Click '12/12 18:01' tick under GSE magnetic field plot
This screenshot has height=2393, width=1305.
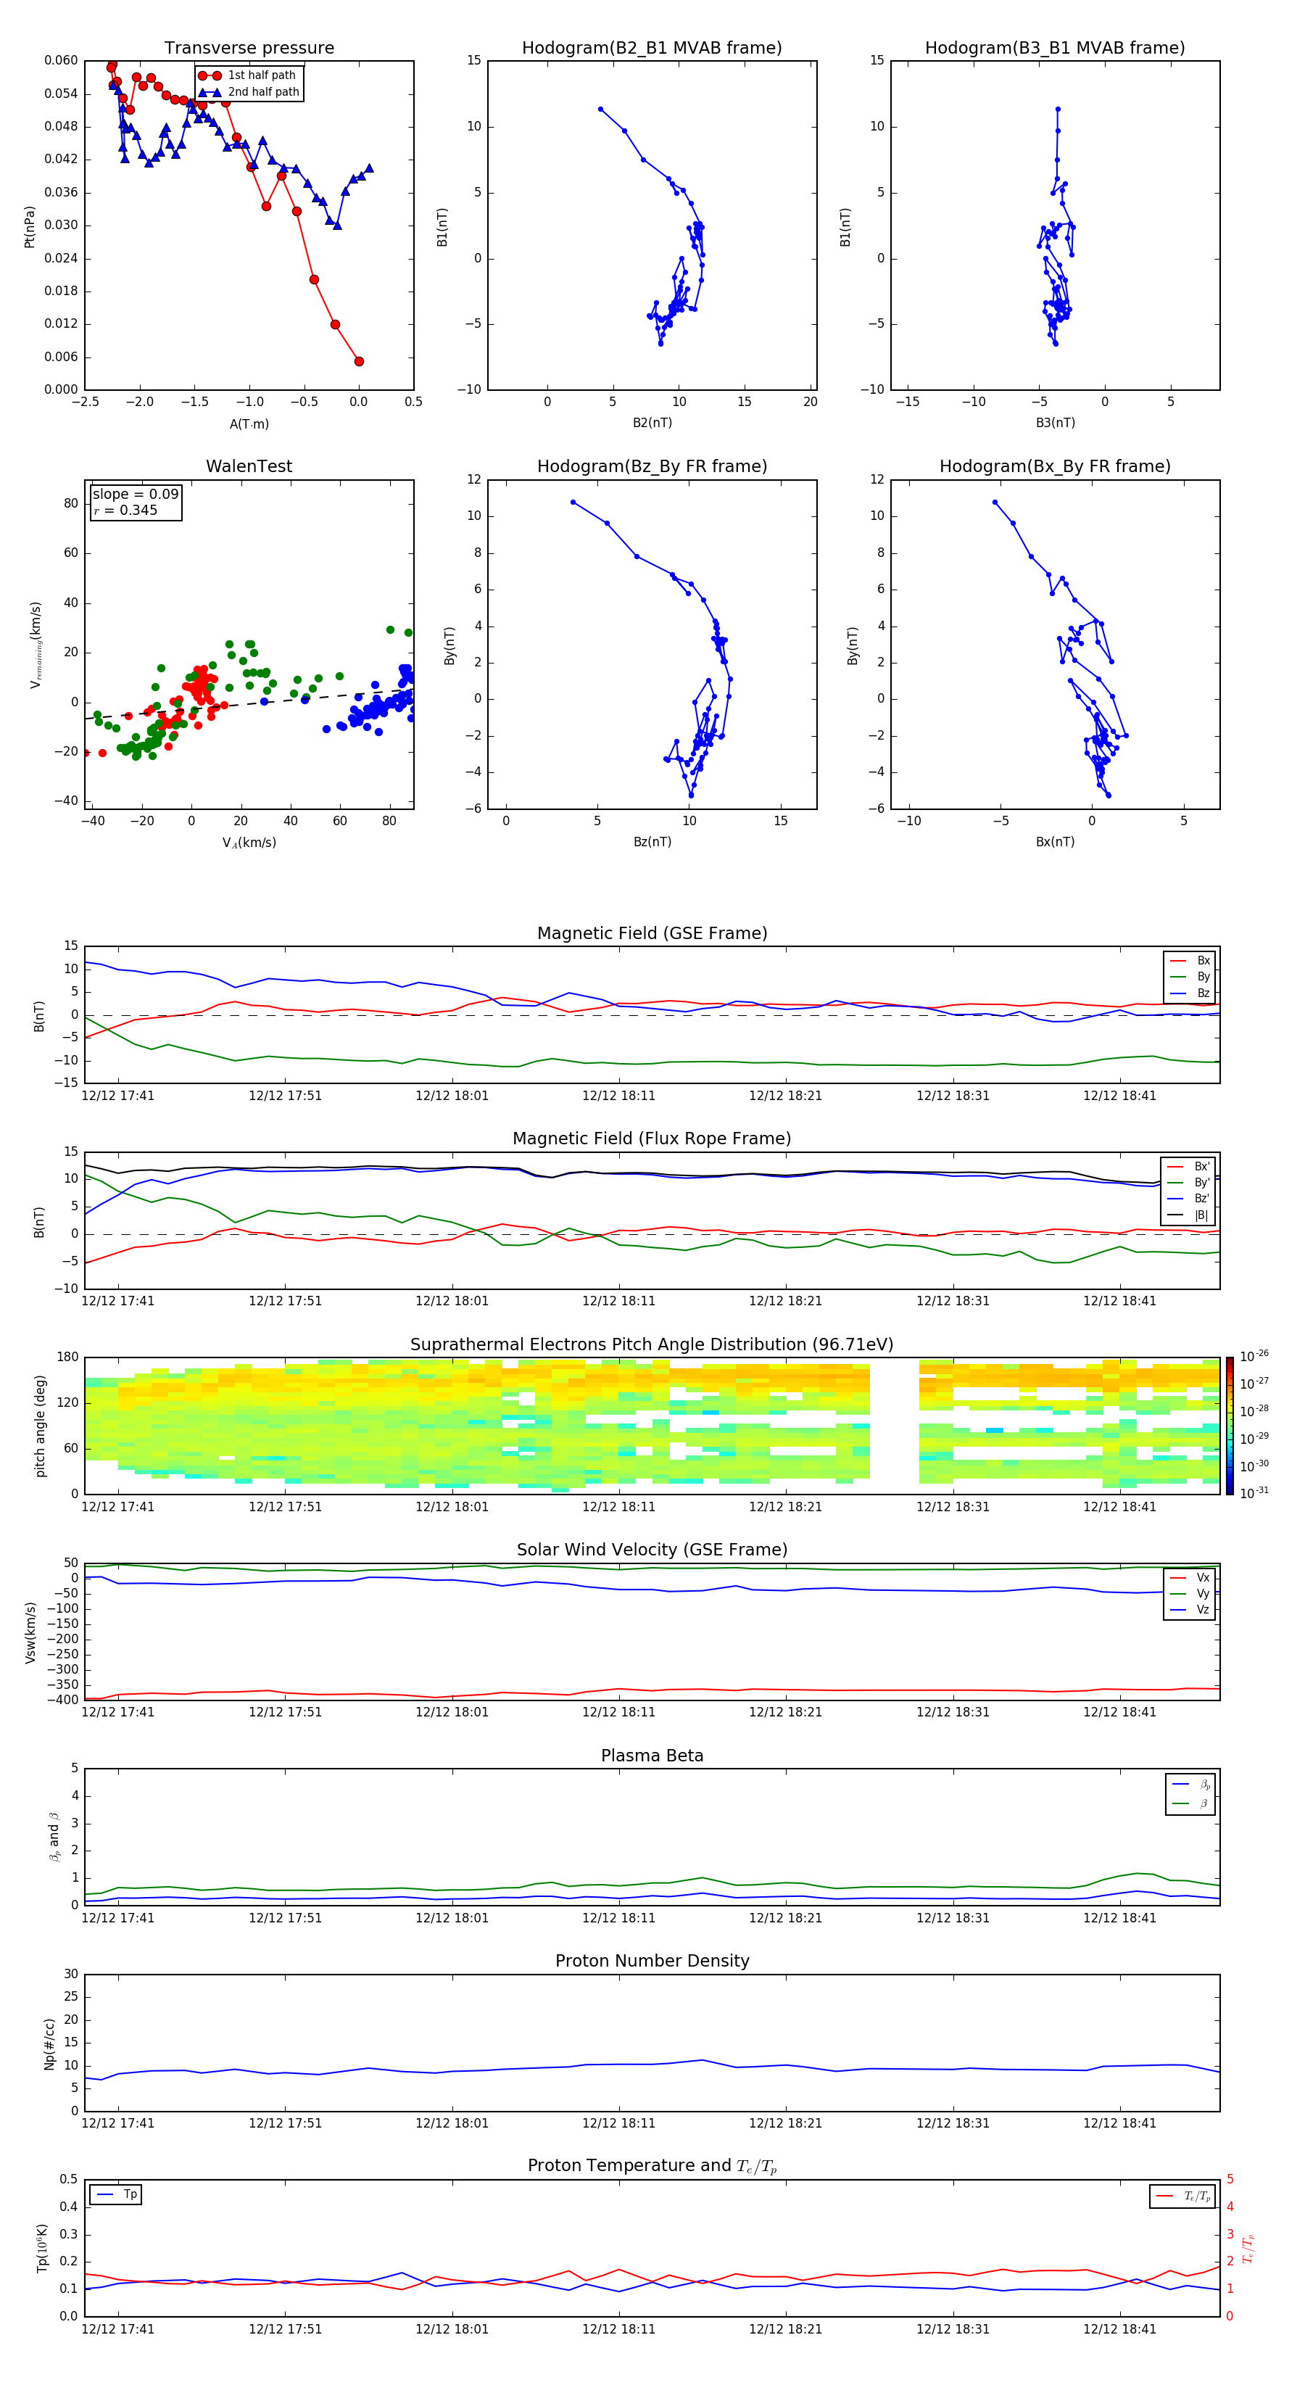tap(452, 1095)
